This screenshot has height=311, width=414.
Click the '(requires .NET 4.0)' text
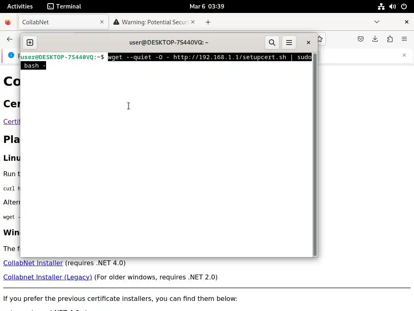point(95,263)
